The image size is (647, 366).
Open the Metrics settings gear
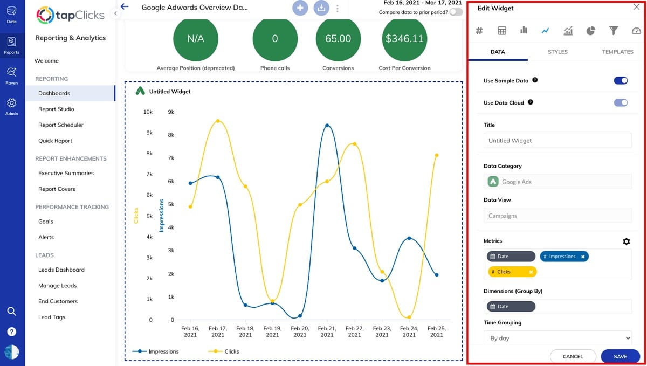pos(627,241)
